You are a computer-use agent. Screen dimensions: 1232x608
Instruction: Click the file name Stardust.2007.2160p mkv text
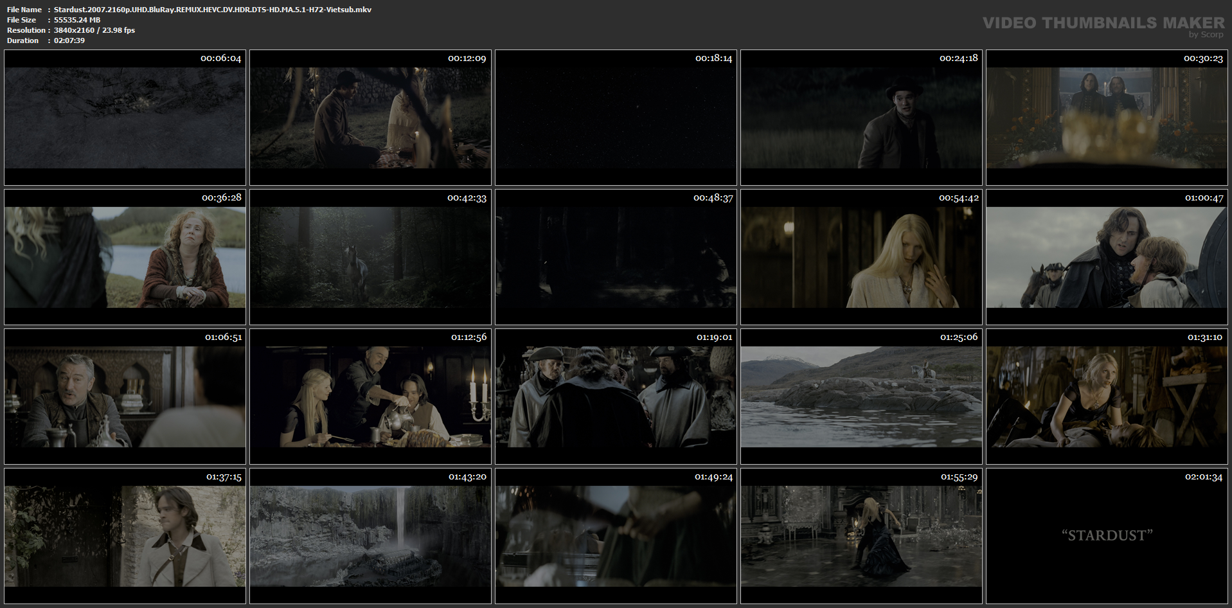tap(213, 10)
